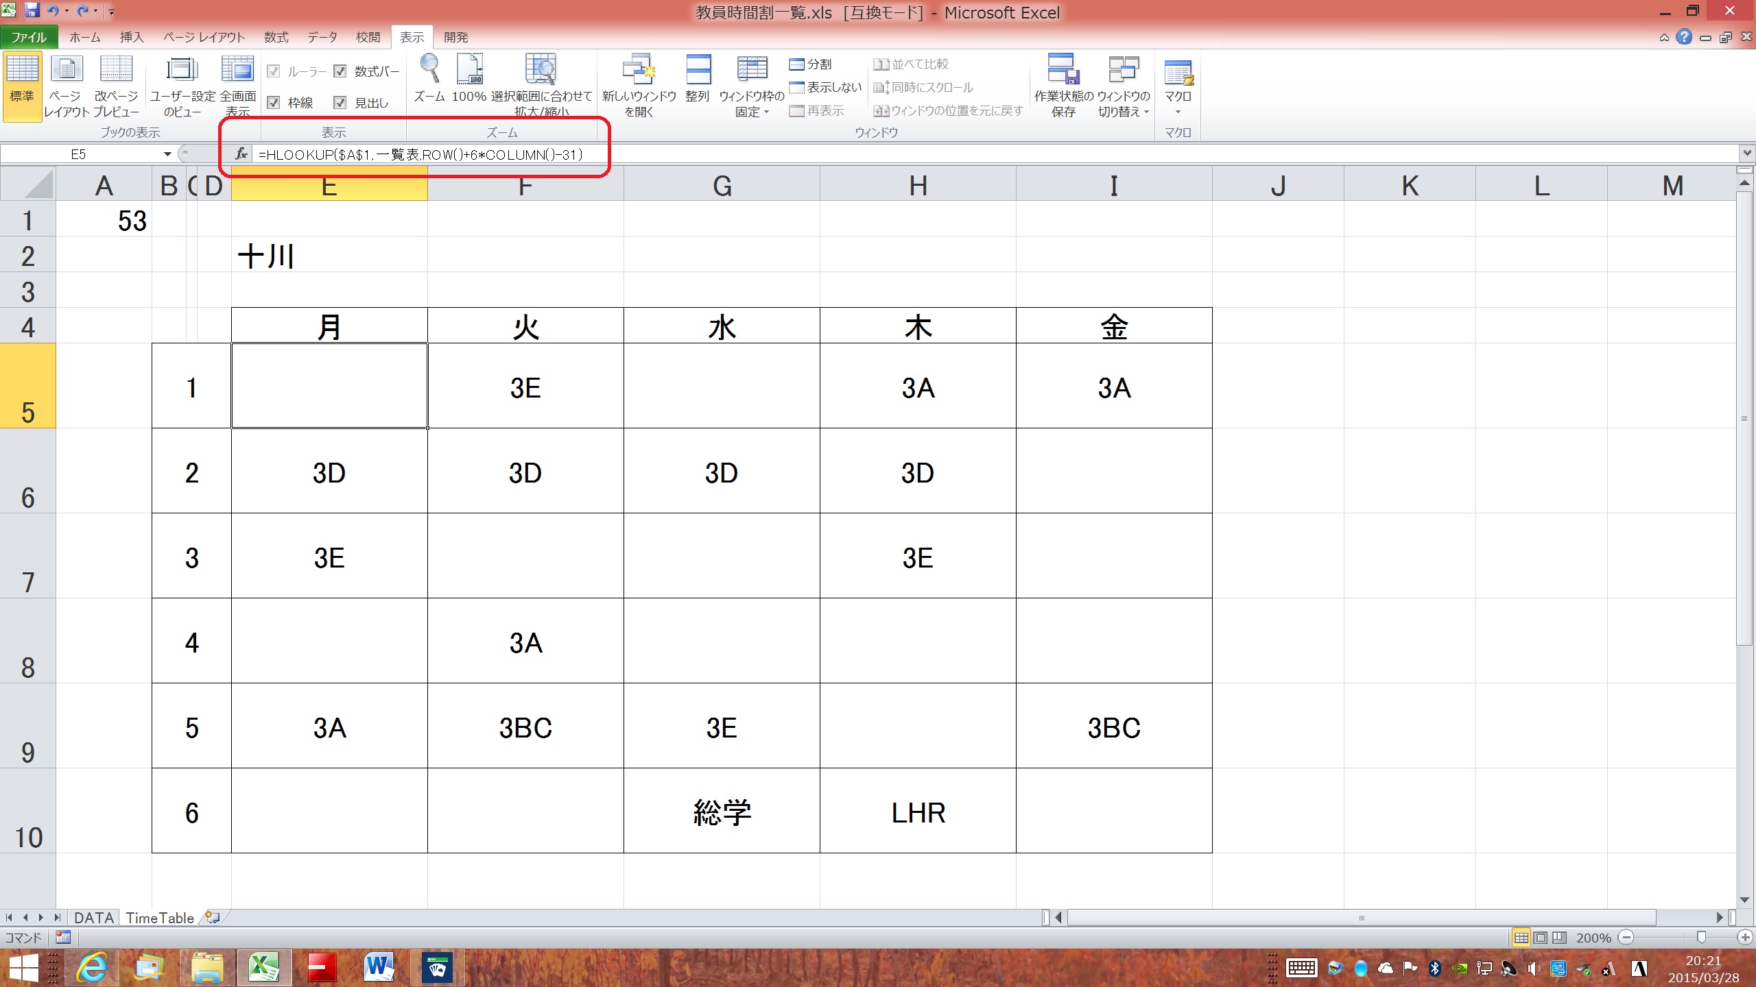Viewport: 1756px width, 987px height.
Task: Open Excel help question mark icon
Action: [1684, 37]
